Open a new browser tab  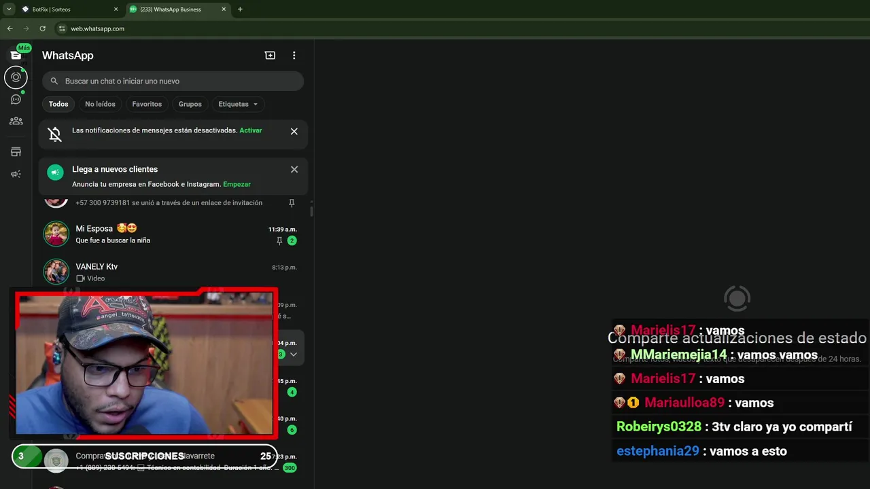coord(240,10)
